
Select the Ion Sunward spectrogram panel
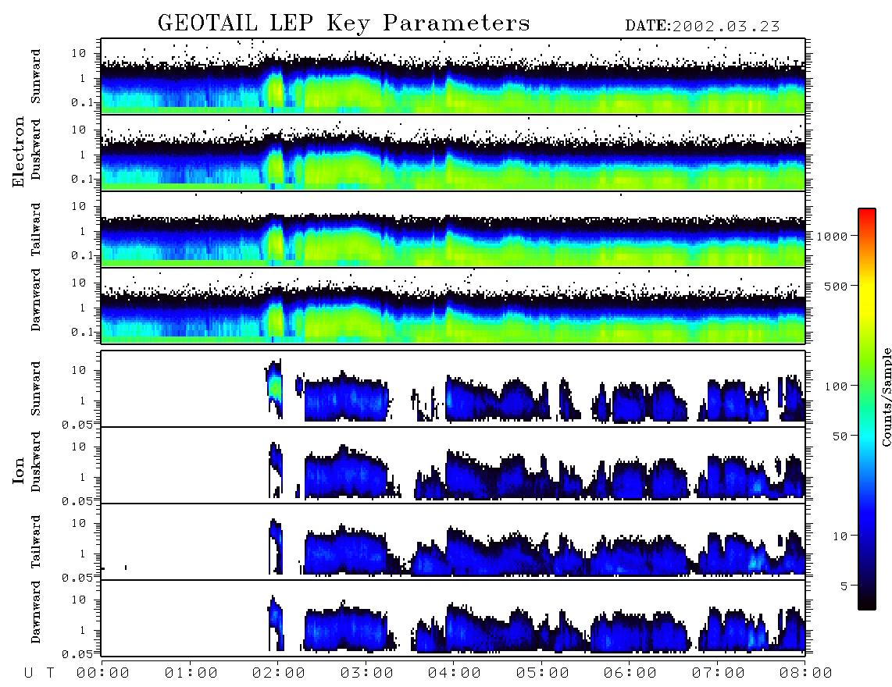pyautogui.click(x=453, y=389)
